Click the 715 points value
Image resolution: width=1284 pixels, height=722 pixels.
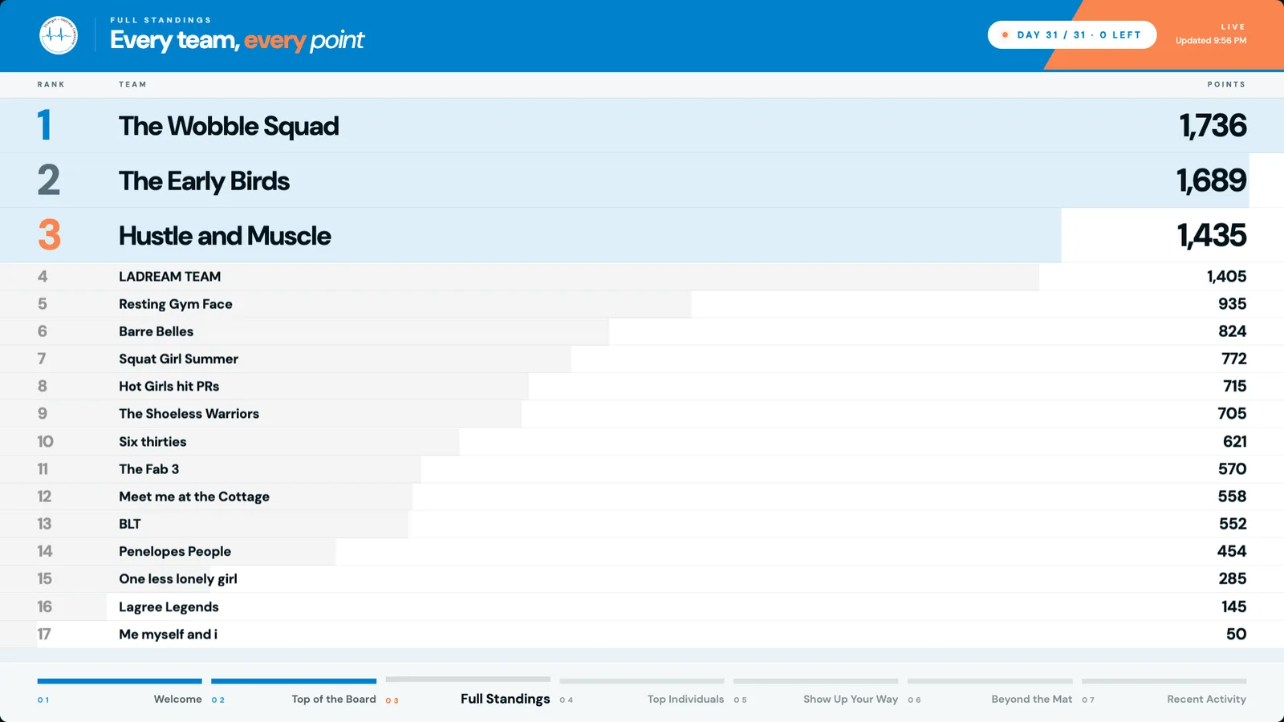(1235, 386)
